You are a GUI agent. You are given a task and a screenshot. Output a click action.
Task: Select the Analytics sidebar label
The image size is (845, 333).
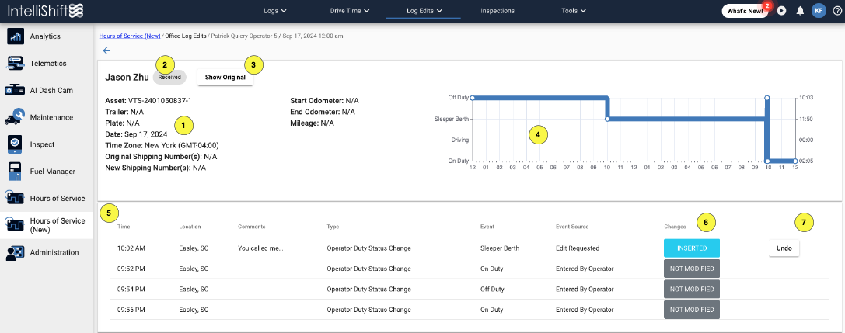(45, 36)
